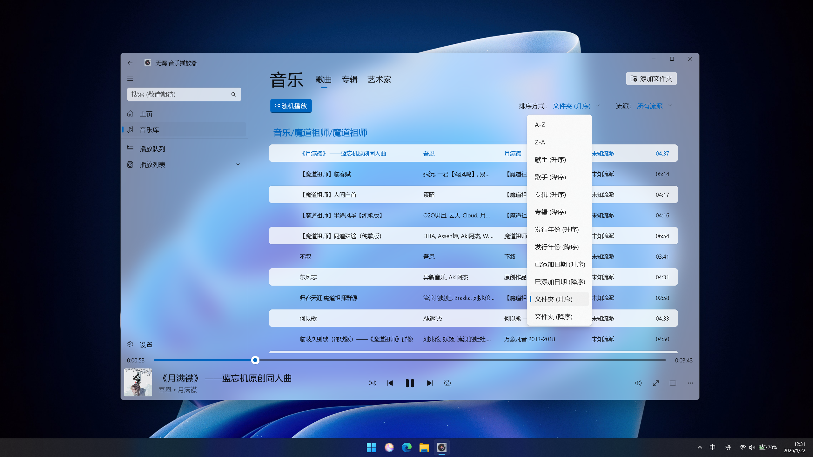Viewport: 813px width, 457px height.
Task: Sort by 歌手 (升序)
Action: (559, 160)
